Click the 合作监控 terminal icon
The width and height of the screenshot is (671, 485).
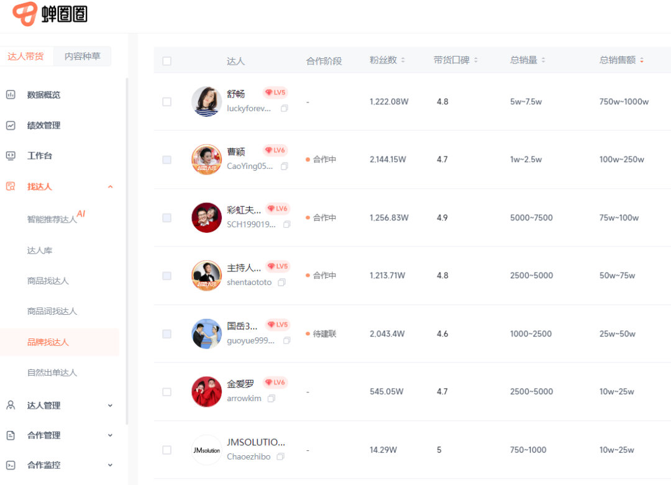coord(11,465)
